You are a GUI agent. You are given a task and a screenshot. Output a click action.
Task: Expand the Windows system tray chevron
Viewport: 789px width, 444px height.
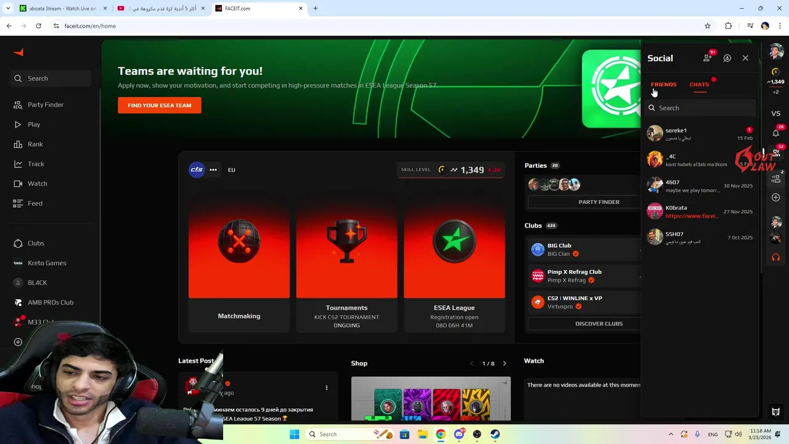point(671,434)
